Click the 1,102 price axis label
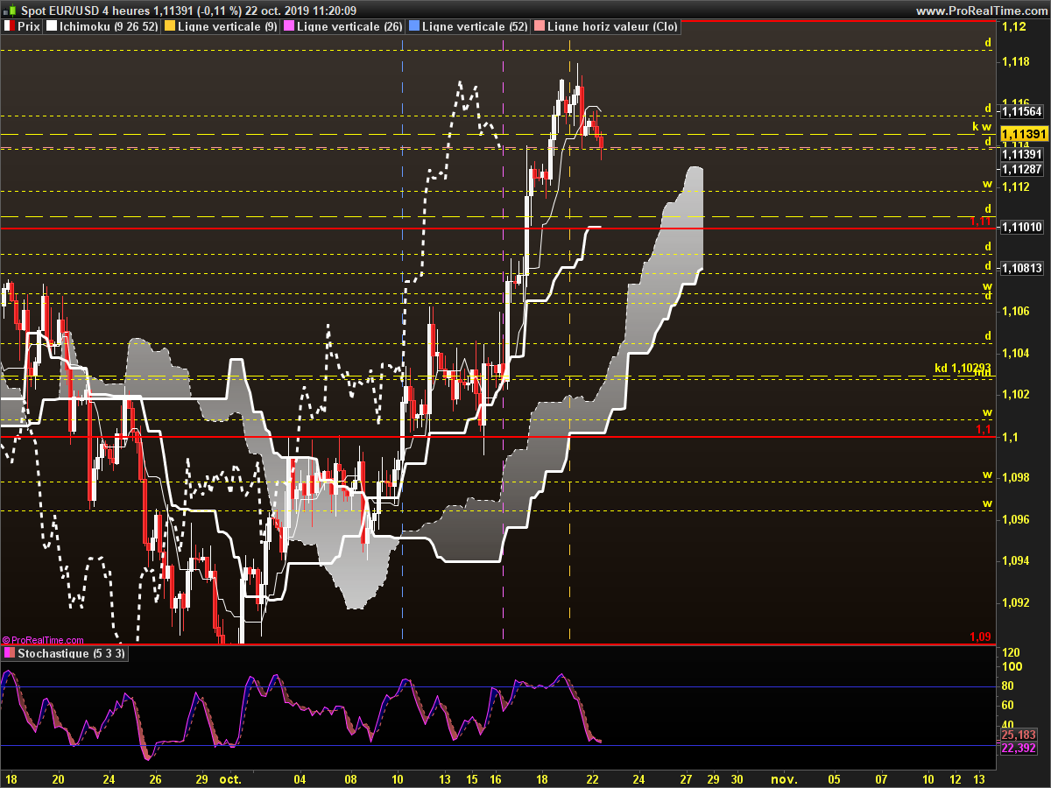The width and height of the screenshot is (1051, 788). pos(1016,395)
